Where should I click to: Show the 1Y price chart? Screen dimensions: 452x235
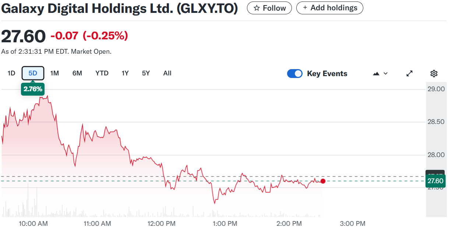(125, 73)
